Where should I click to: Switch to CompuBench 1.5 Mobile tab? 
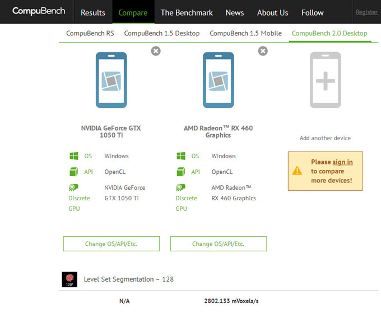pyautogui.click(x=245, y=33)
